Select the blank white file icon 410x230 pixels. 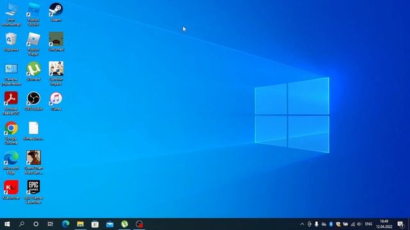[33, 131]
